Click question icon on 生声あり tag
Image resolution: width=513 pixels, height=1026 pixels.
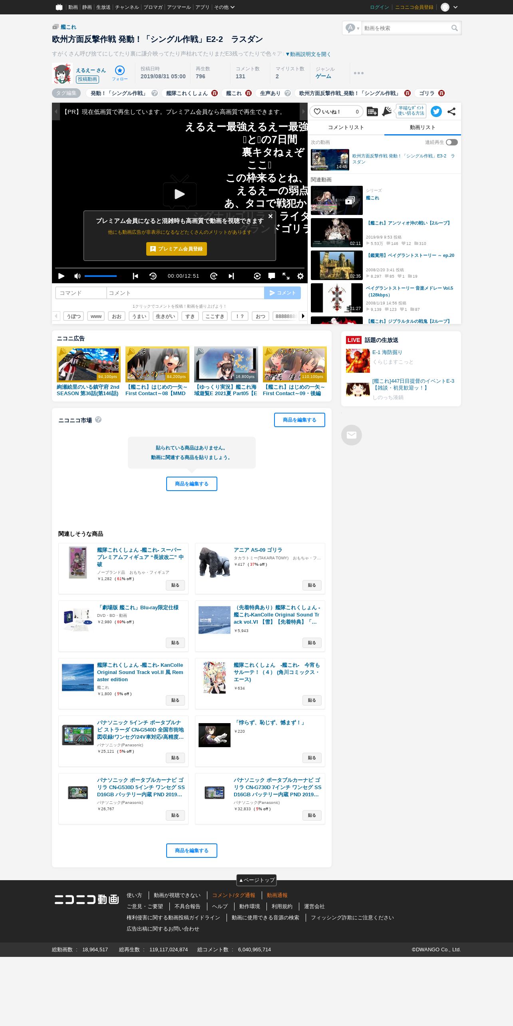[x=288, y=93]
